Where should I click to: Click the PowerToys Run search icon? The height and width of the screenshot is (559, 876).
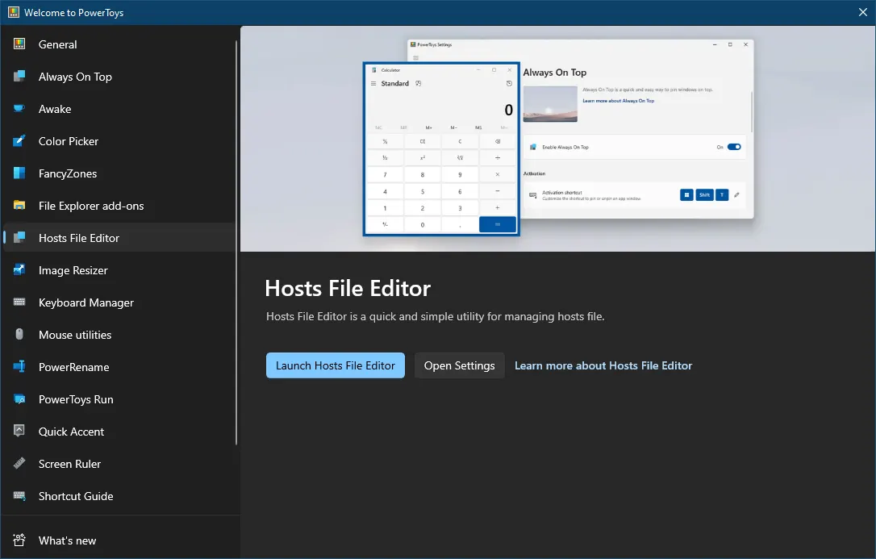pyautogui.click(x=19, y=399)
